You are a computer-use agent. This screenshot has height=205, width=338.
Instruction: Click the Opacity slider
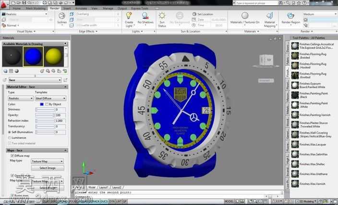click(45, 115)
